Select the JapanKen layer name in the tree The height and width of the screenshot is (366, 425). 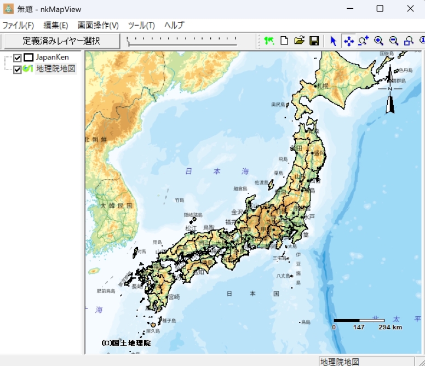tap(53, 58)
